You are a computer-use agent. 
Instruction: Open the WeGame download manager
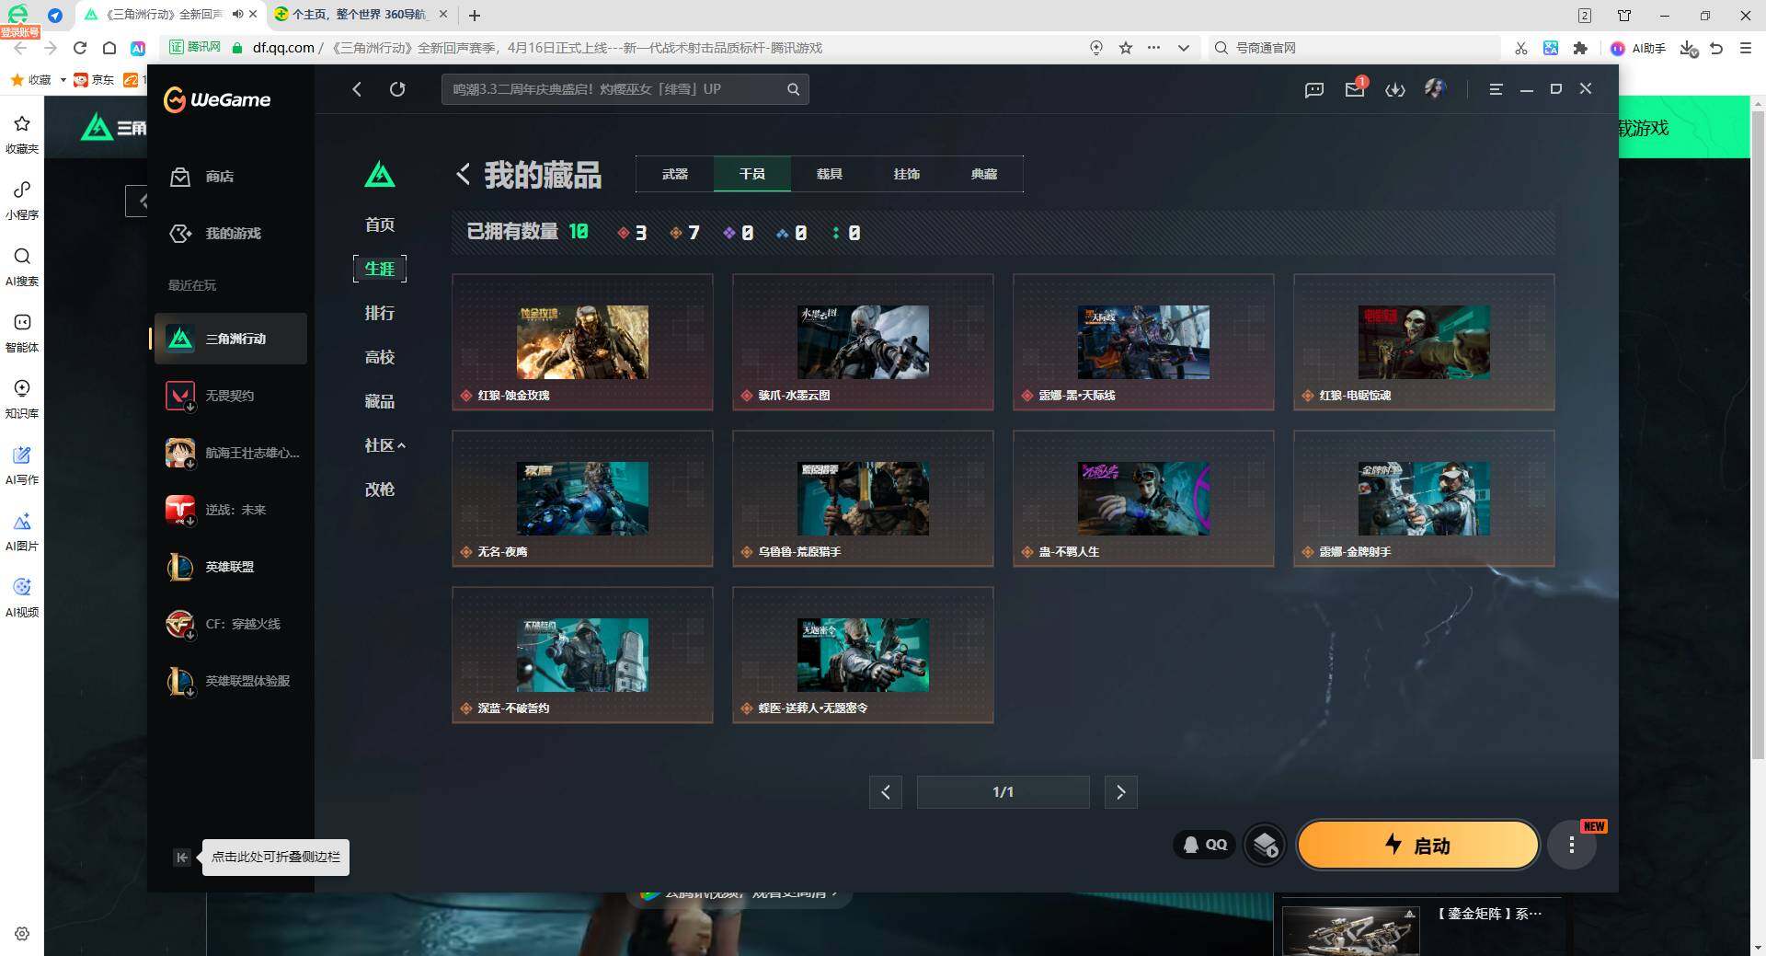(1395, 89)
